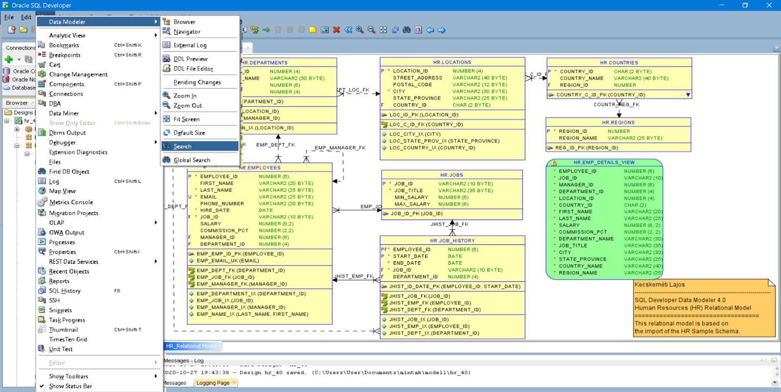Open Bookmarks from the View menu
This screenshot has height=392, width=781.
(x=99, y=45)
